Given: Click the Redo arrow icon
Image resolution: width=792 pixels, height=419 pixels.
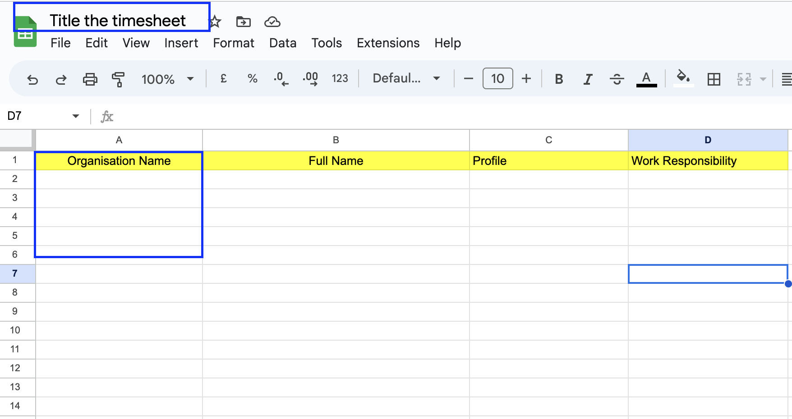Looking at the screenshot, I should click(61, 79).
